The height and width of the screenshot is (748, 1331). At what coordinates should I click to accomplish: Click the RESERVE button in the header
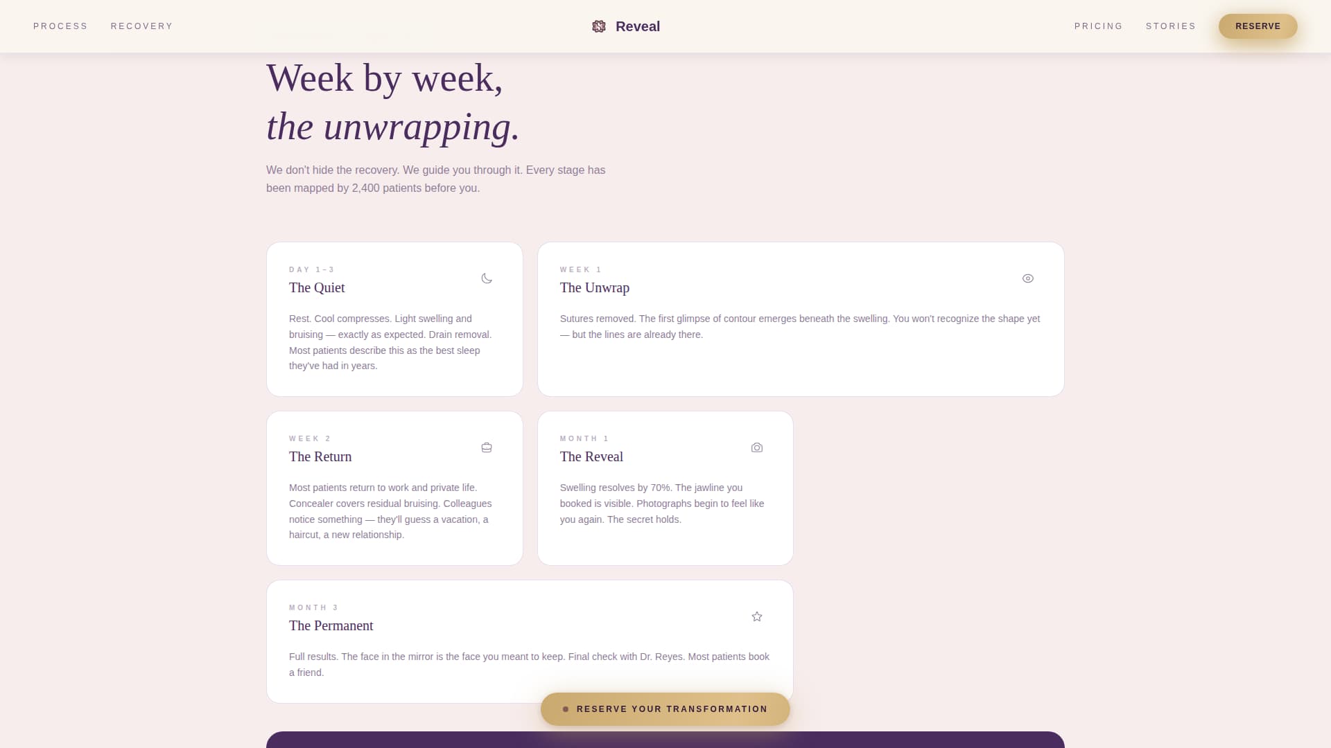click(1258, 26)
